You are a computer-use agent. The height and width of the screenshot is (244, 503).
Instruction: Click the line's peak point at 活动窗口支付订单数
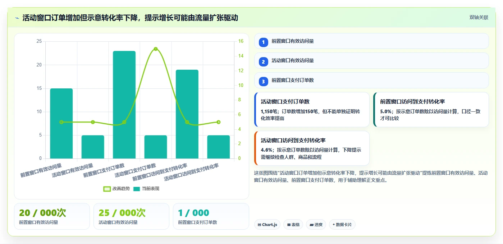tap(156, 49)
